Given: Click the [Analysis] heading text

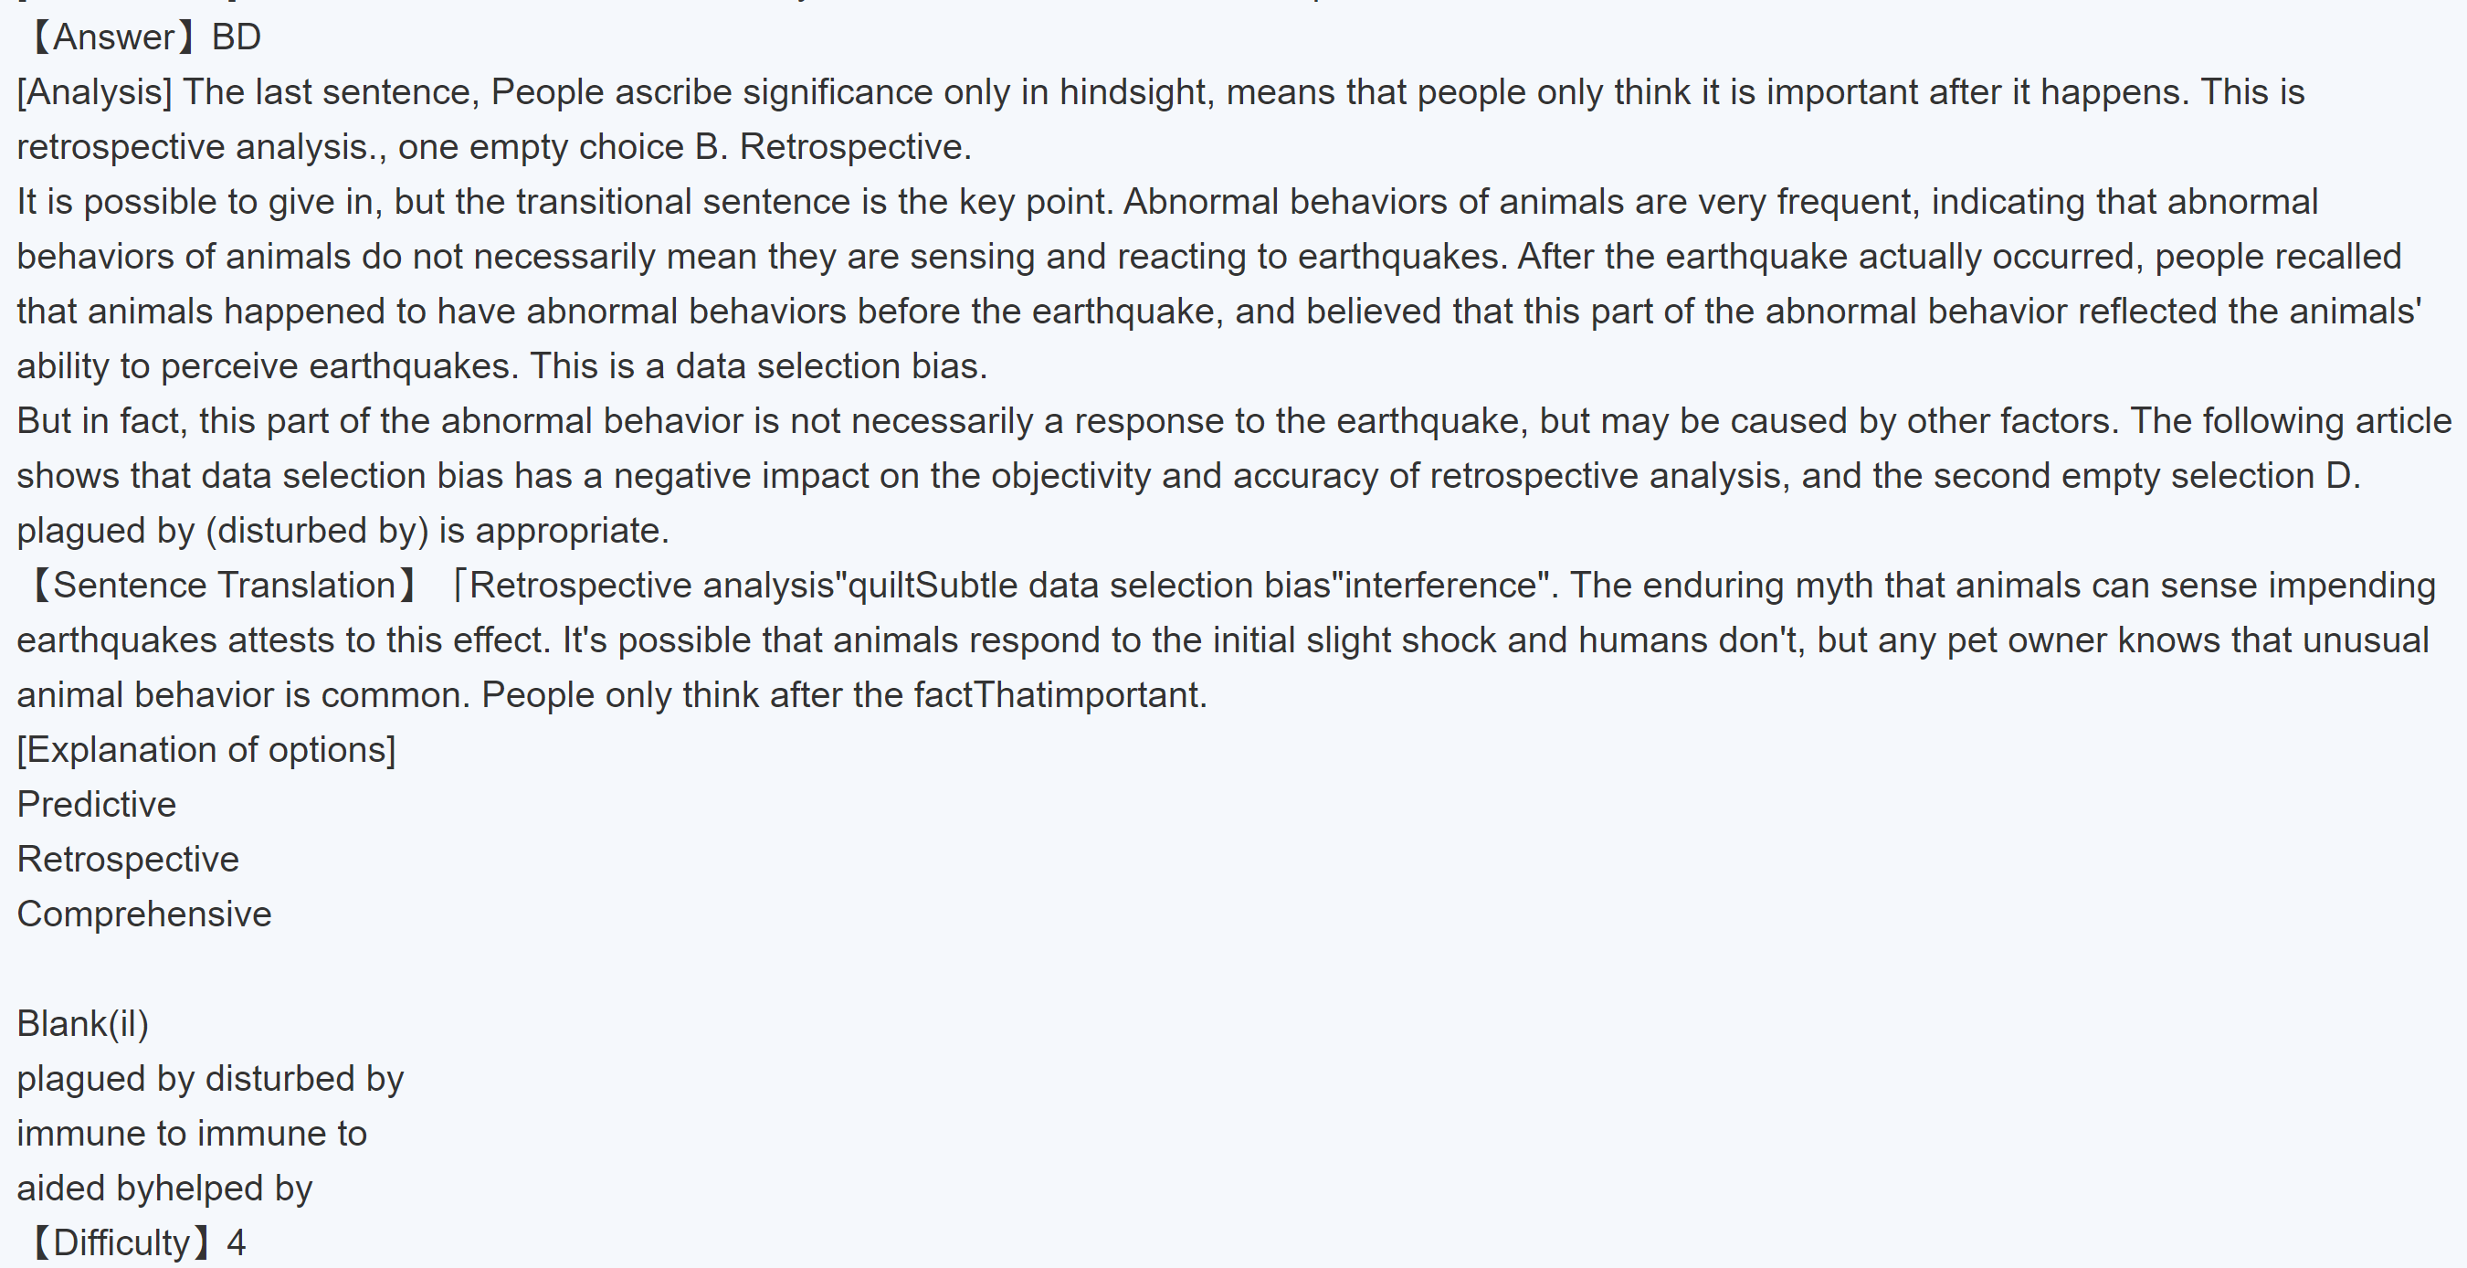Looking at the screenshot, I should click(x=95, y=92).
